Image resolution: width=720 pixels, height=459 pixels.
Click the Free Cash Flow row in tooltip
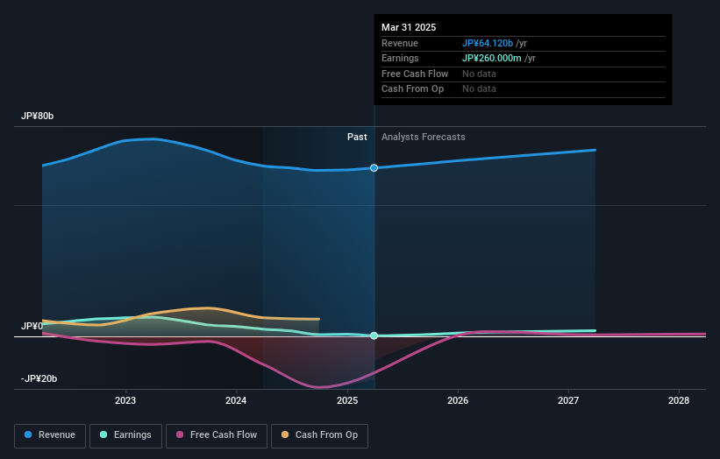point(523,74)
